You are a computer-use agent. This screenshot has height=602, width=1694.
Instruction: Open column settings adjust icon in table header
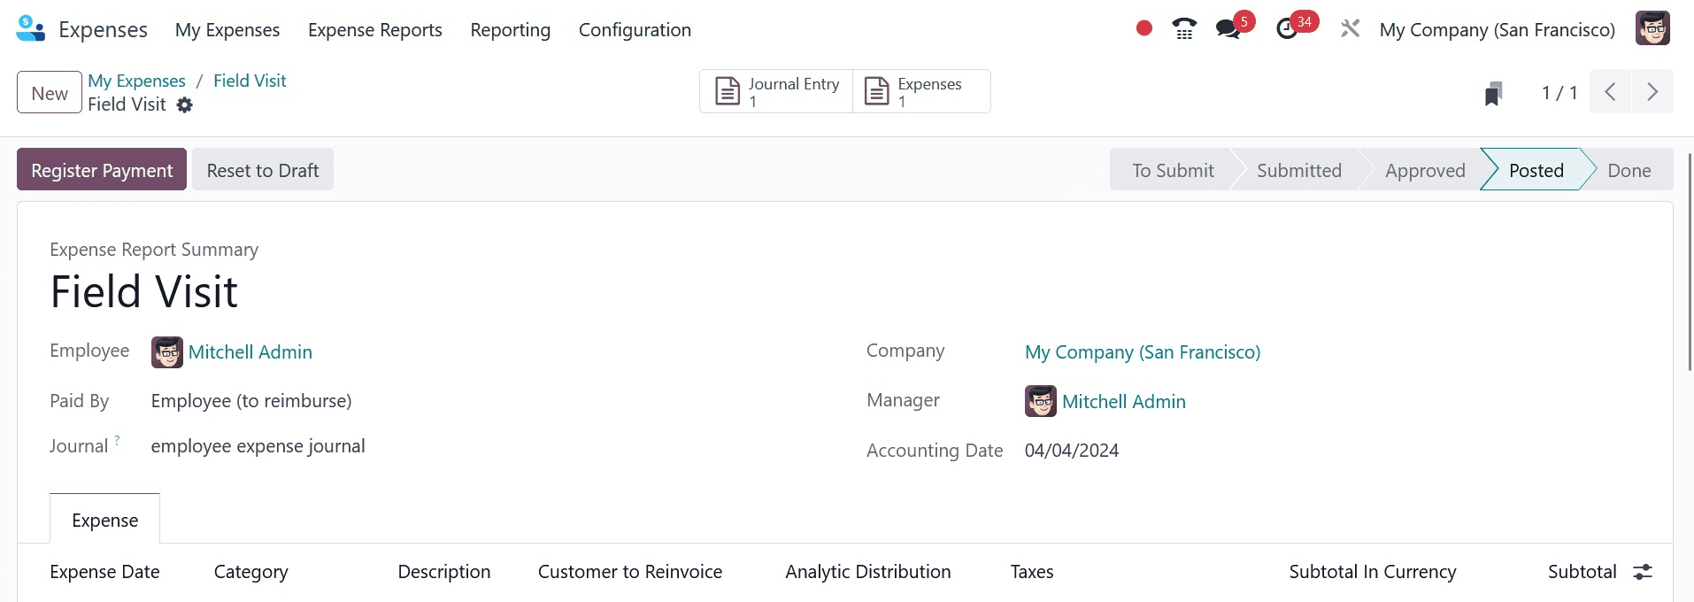[x=1643, y=572]
